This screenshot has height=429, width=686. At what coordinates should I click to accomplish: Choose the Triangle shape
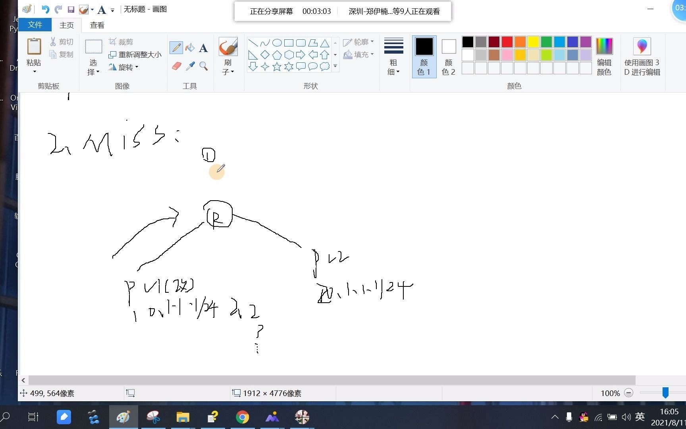pos(325,43)
